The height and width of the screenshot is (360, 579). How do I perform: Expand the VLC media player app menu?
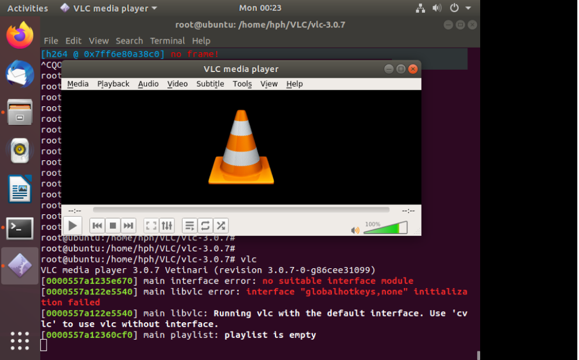point(109,8)
